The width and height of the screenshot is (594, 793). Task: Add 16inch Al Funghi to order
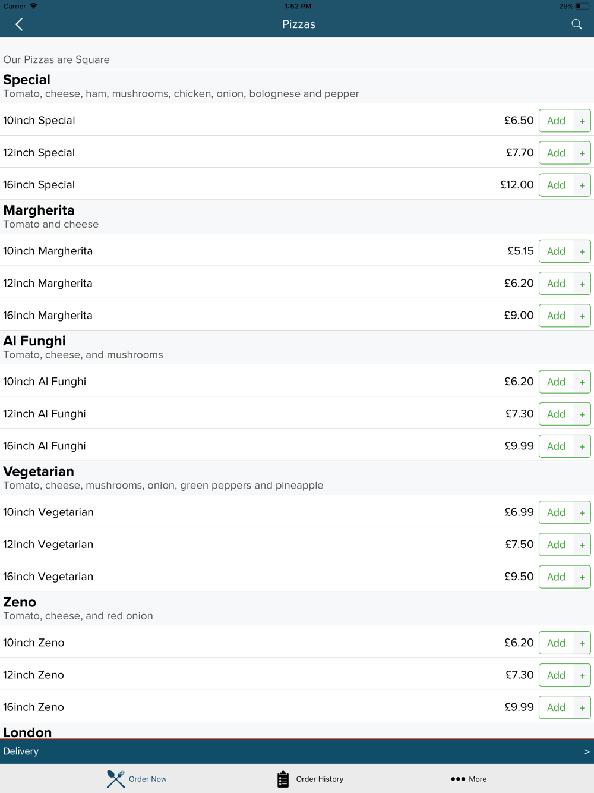[557, 446]
